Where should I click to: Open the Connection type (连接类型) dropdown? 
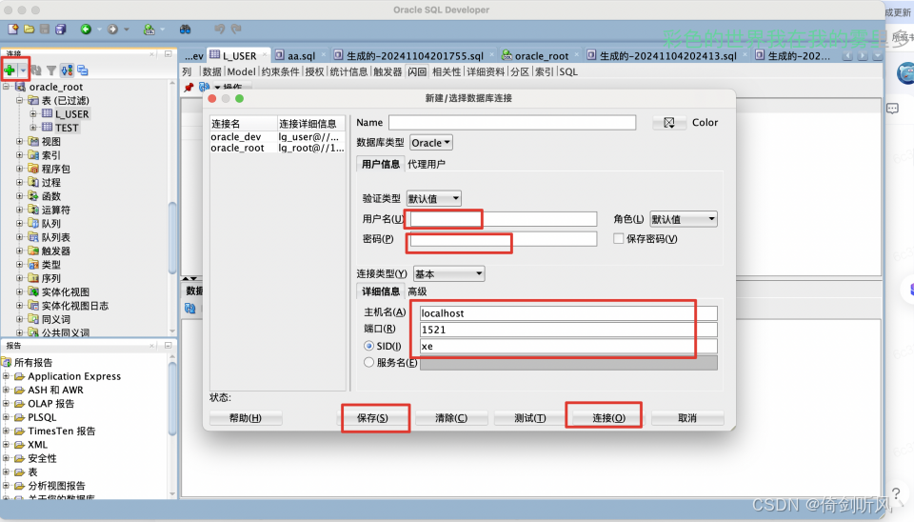point(448,273)
